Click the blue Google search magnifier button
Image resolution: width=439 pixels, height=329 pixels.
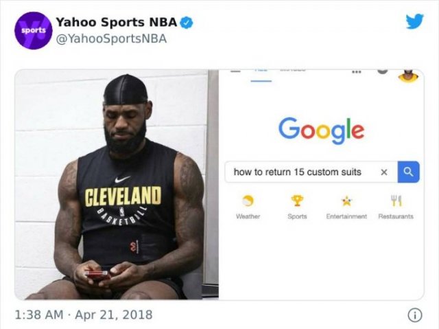(x=409, y=172)
